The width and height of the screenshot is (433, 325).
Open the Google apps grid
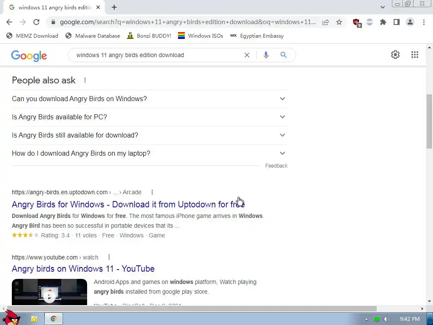[414, 55]
